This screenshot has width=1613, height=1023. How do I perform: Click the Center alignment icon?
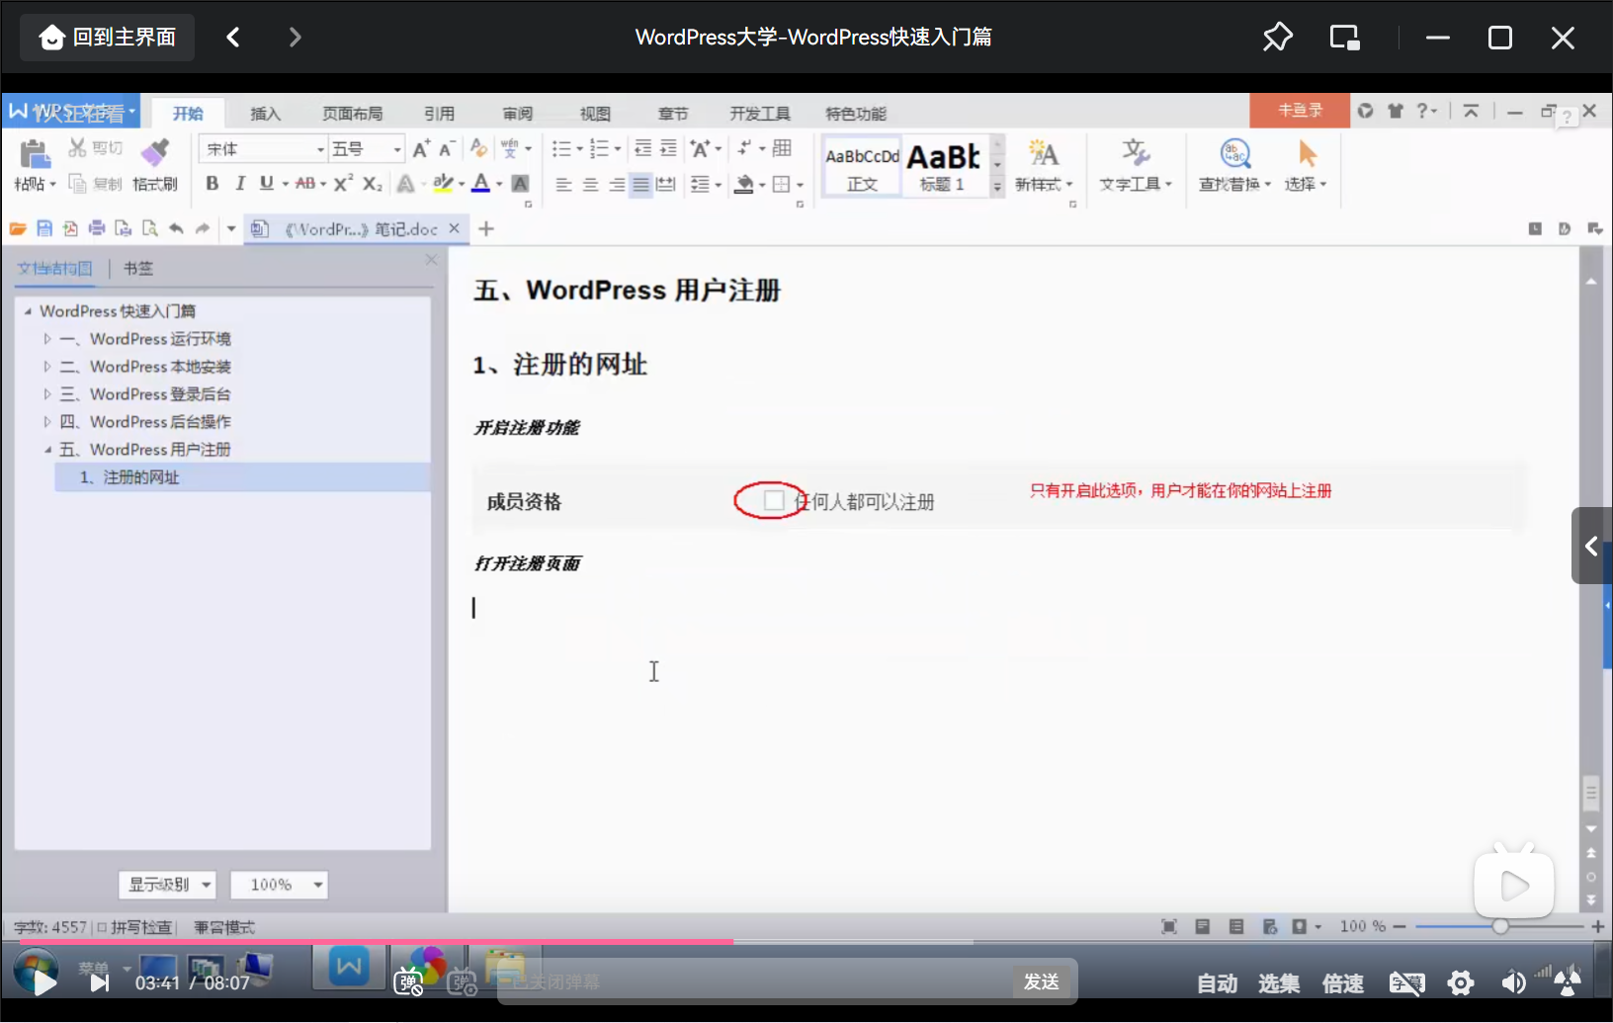[590, 185]
